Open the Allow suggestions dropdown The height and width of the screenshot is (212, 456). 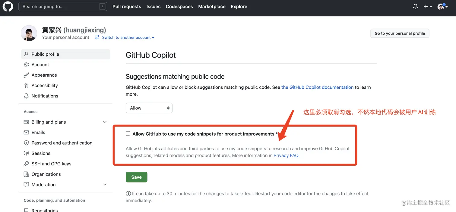pos(149,108)
